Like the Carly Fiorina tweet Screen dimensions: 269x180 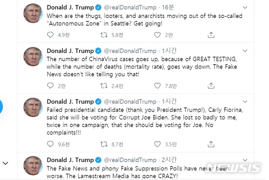tap(158, 144)
